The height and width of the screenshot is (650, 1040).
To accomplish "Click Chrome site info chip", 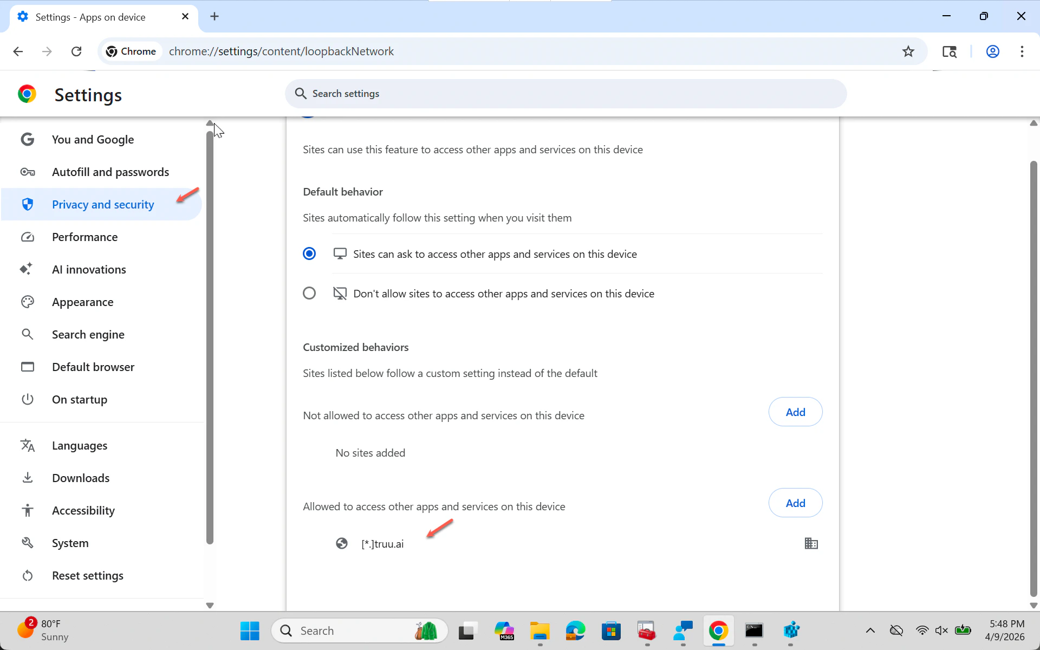I will 132,51.
